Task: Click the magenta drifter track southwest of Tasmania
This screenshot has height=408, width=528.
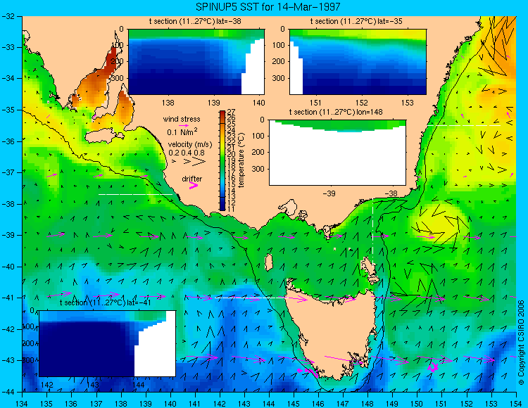Action: 308,371
